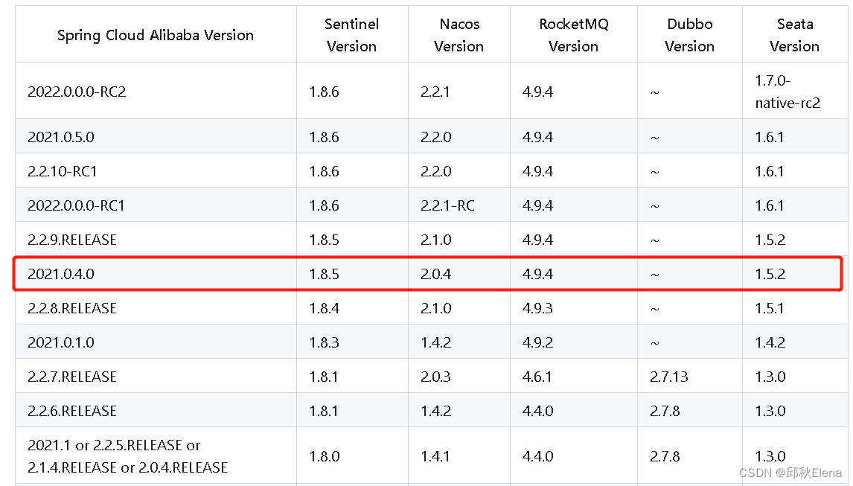This screenshot has width=853, height=486.
Task: Click Dubbo "2.7.8" in 2.2.6.RELEASE row
Action: click(665, 411)
